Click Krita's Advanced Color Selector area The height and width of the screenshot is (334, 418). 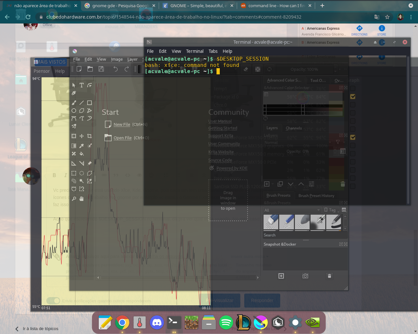pos(303,104)
